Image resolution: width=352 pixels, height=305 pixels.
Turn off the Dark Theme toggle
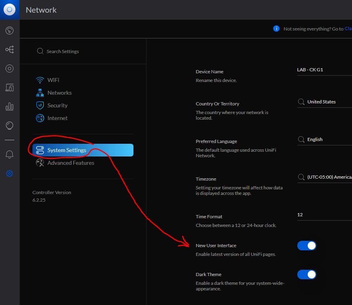(307, 274)
